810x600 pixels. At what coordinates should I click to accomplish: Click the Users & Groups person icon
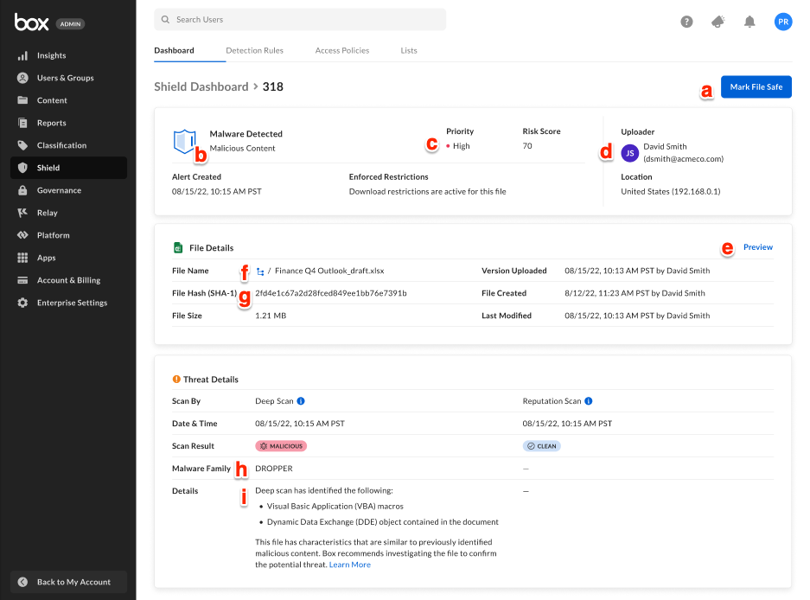[22, 78]
